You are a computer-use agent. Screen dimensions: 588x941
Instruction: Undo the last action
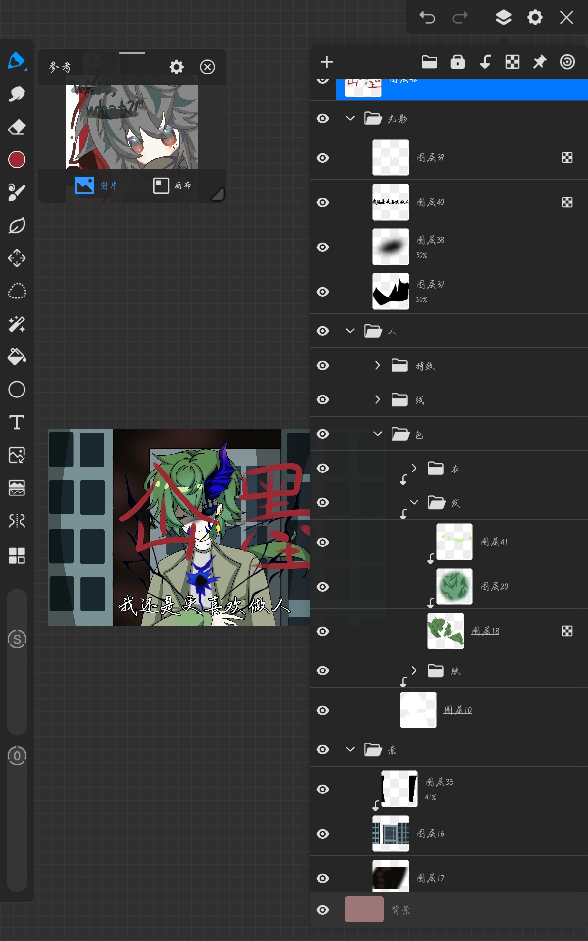427,18
